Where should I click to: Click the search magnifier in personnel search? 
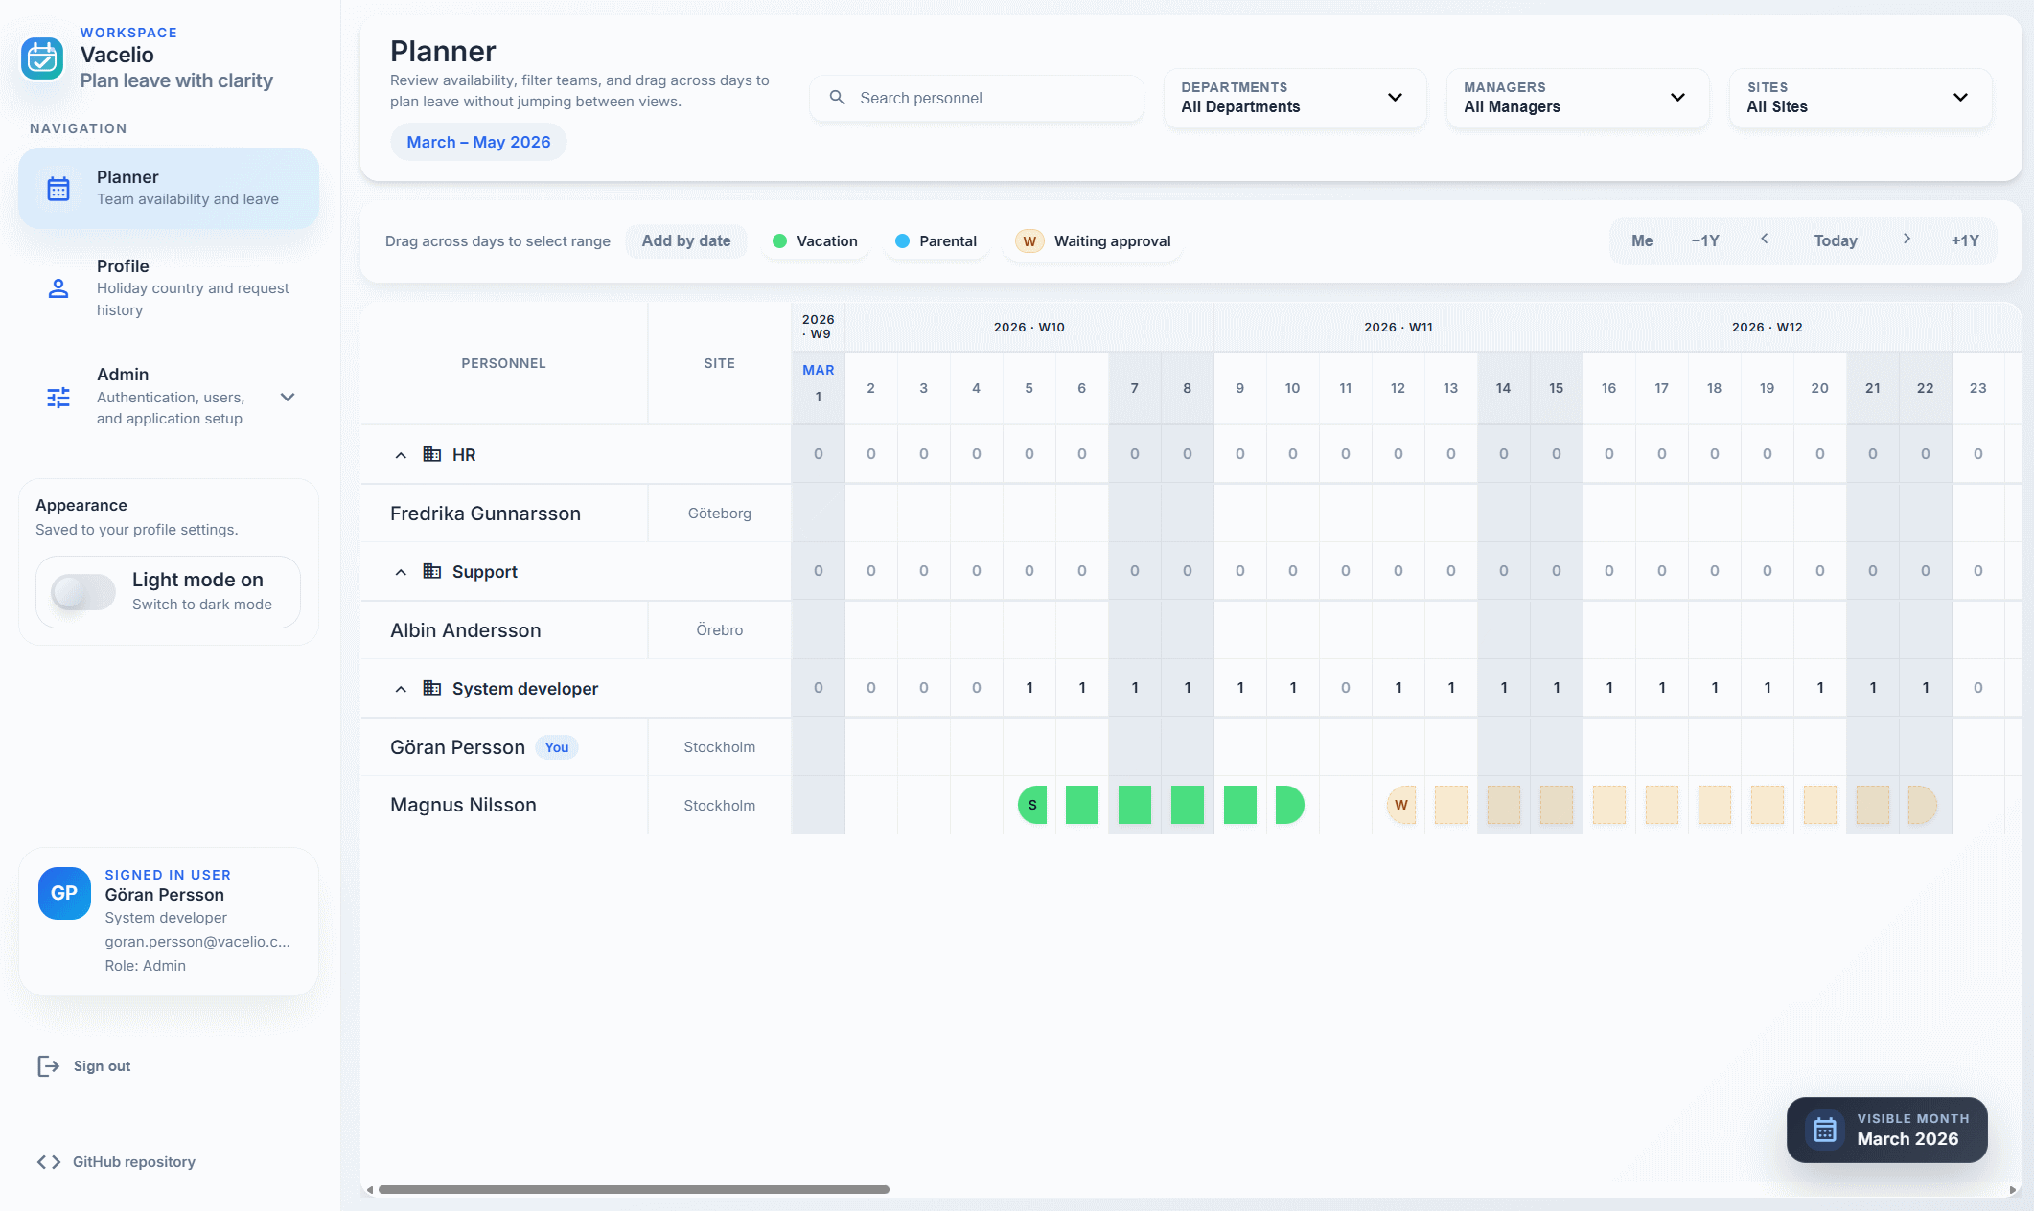click(x=837, y=98)
